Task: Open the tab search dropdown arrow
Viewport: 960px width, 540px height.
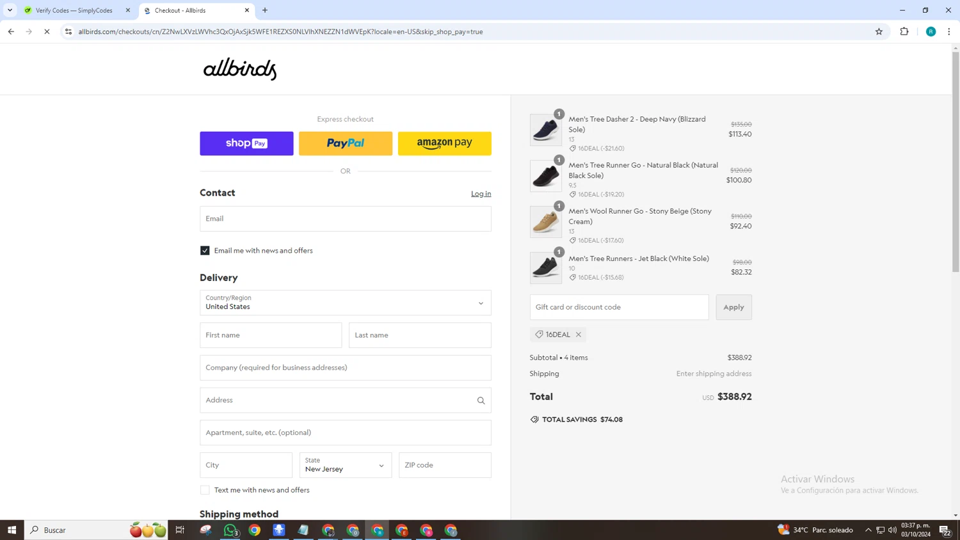Action: coord(10,10)
